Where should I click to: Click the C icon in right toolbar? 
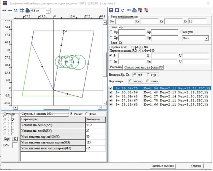tap(123, 10)
